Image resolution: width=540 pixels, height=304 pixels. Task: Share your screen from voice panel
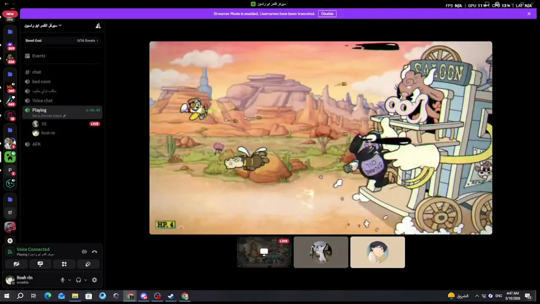click(40, 264)
